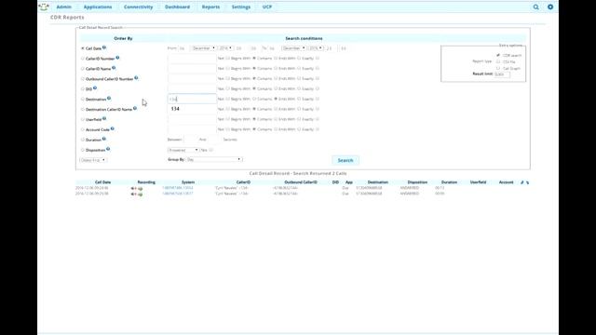Open the To year dropdown
The width and height of the screenshot is (596, 335).
pyautogui.click(x=316, y=48)
